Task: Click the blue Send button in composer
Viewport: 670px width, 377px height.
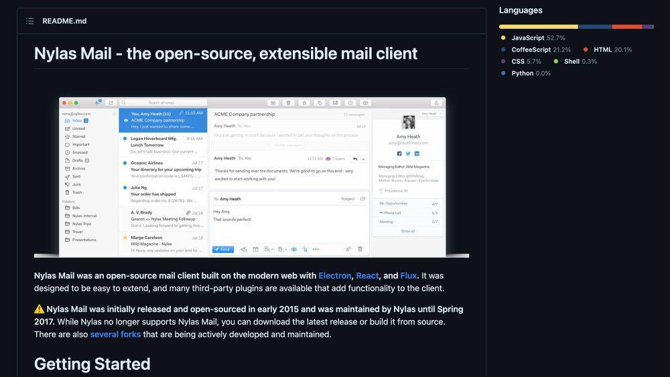Action: 223,249
